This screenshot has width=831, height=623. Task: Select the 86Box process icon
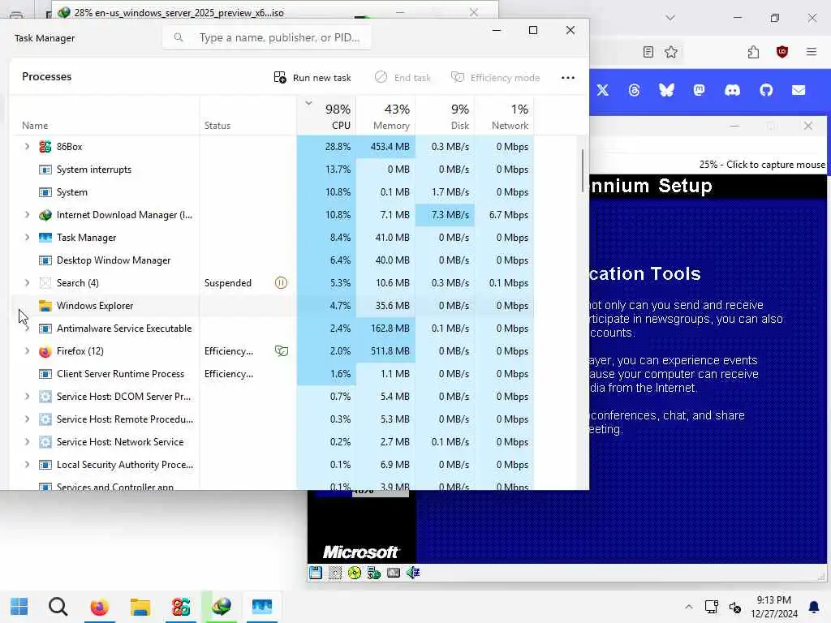coord(45,147)
